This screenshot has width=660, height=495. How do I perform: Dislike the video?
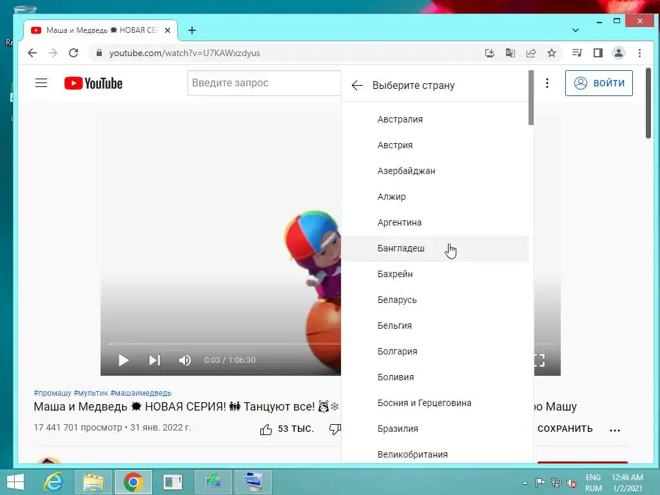[335, 429]
